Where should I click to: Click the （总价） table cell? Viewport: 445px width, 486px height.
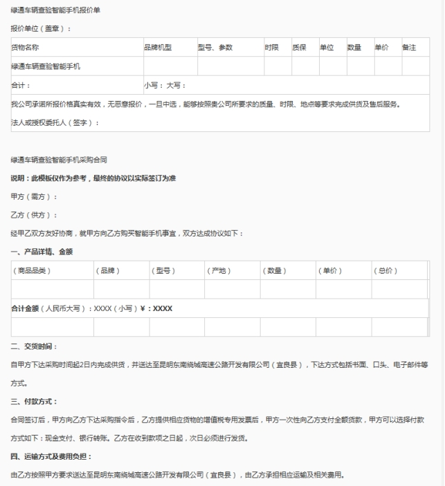tap(385, 270)
